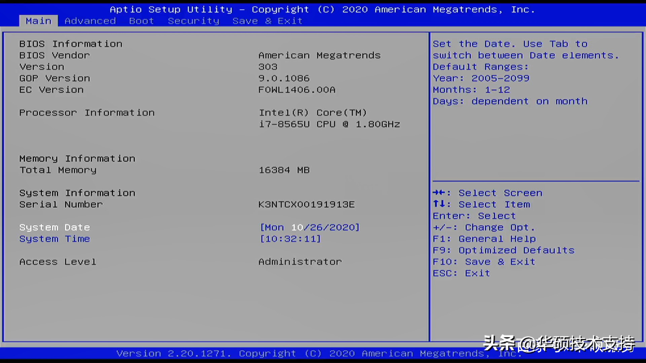Image resolution: width=646 pixels, height=363 pixels.
Task: Select Total Memory information icon
Action: (57, 170)
